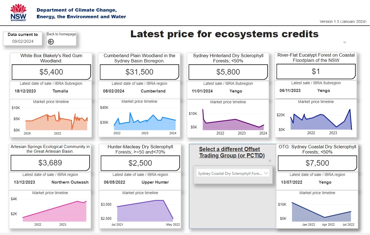
Task: Click the $2,500 Hunter-Macleay price card
Action: (140, 163)
